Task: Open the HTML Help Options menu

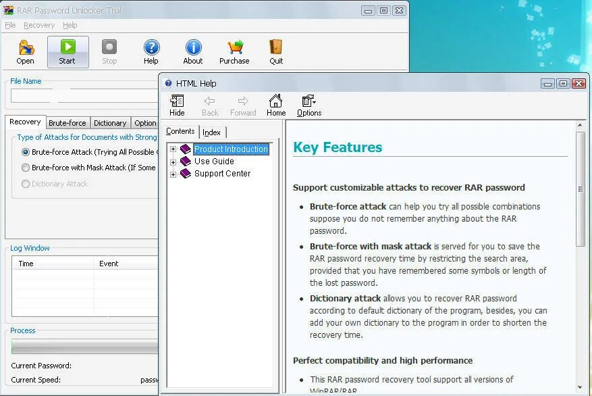Action: (309, 105)
